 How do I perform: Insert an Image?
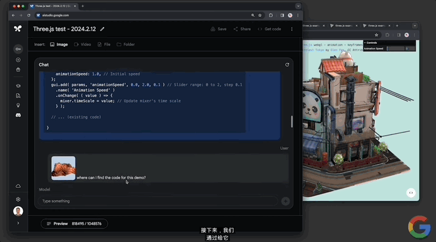pyautogui.click(x=59, y=44)
